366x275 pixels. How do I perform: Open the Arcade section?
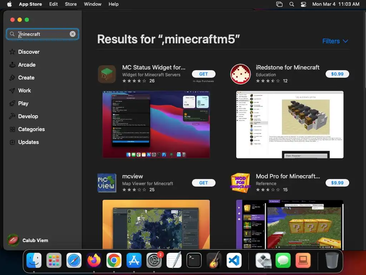click(x=26, y=65)
